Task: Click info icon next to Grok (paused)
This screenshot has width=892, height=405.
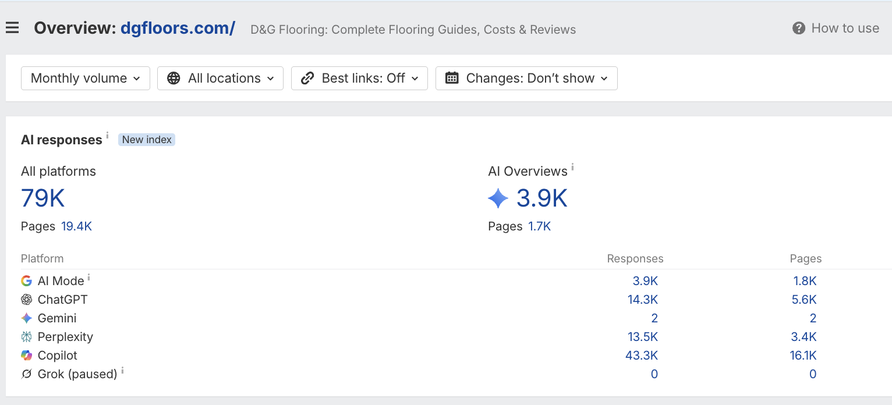Action: [x=122, y=370]
